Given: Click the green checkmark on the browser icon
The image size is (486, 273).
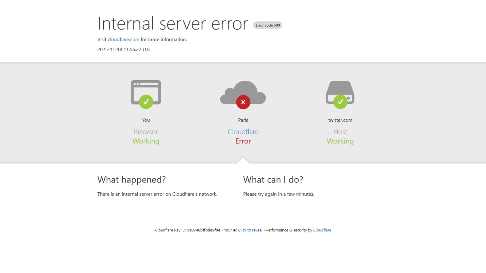Looking at the screenshot, I should [146, 102].
